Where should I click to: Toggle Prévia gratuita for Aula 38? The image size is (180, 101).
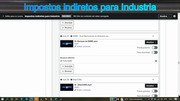click(155, 91)
